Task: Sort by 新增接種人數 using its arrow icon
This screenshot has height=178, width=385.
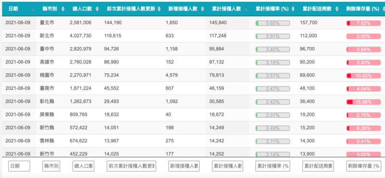Action: pos(202,9)
